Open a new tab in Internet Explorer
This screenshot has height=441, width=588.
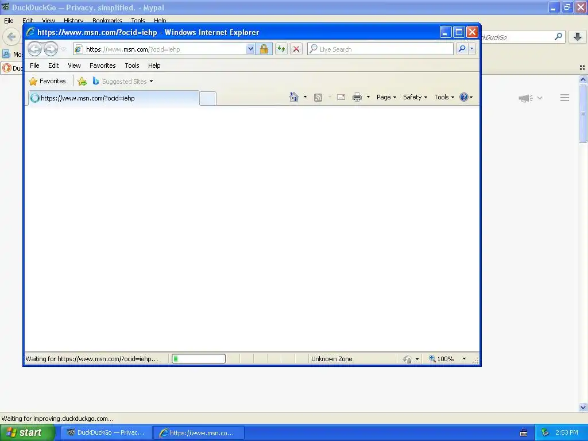tap(208, 98)
